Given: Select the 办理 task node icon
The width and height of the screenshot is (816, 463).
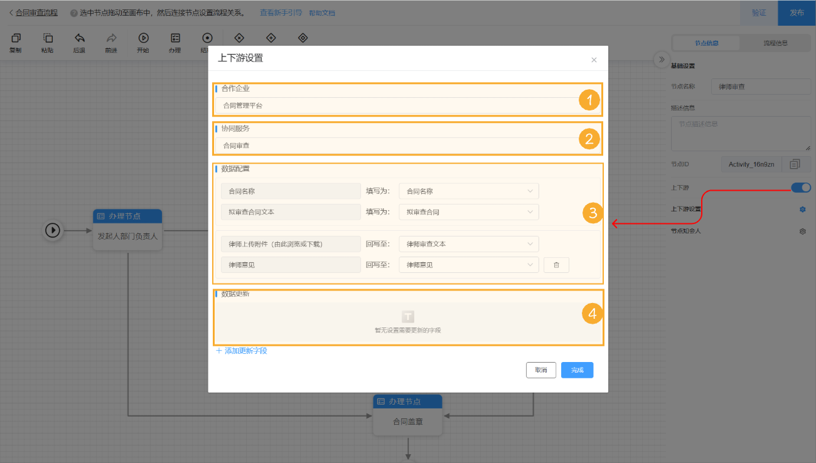Looking at the screenshot, I should click(174, 38).
